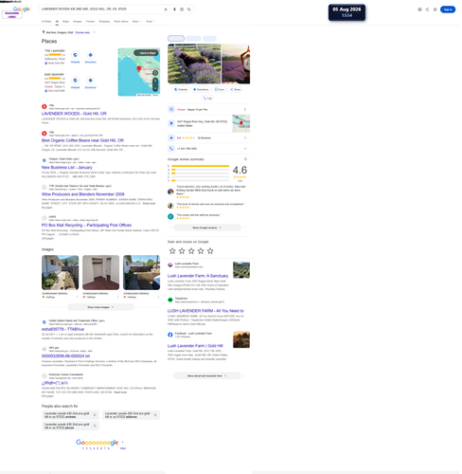Click the Directions icon for The Lavender
Screen dimensions: 462x474
point(90,55)
